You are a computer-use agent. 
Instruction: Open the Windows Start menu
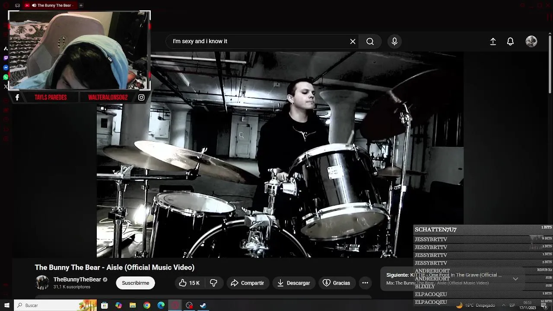coord(6,305)
